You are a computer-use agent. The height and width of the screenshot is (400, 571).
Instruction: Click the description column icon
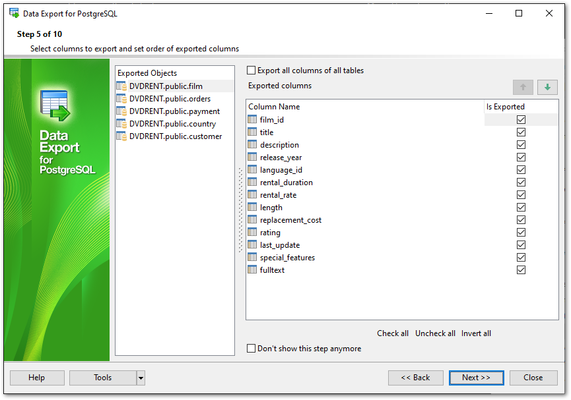click(x=252, y=144)
